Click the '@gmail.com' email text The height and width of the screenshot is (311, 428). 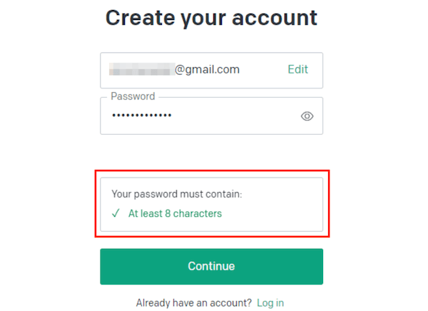point(207,70)
